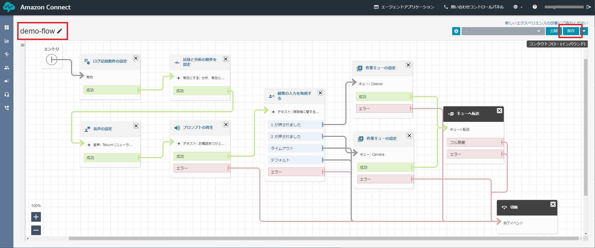Open the globe language selector
Image resolution: width=595 pixels, height=248 pixels.
tap(518, 7)
